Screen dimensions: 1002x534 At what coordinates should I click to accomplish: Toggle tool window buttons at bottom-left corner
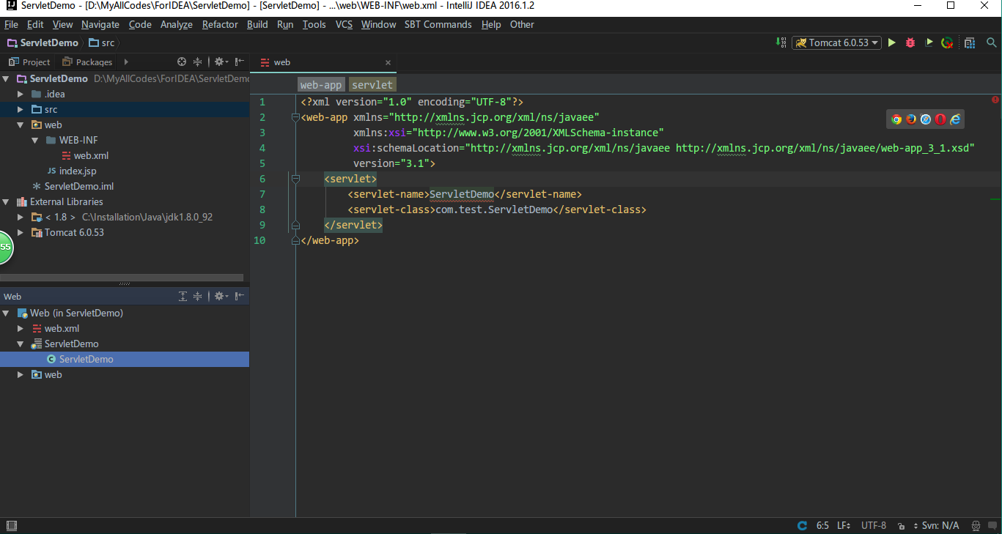pos(11,526)
